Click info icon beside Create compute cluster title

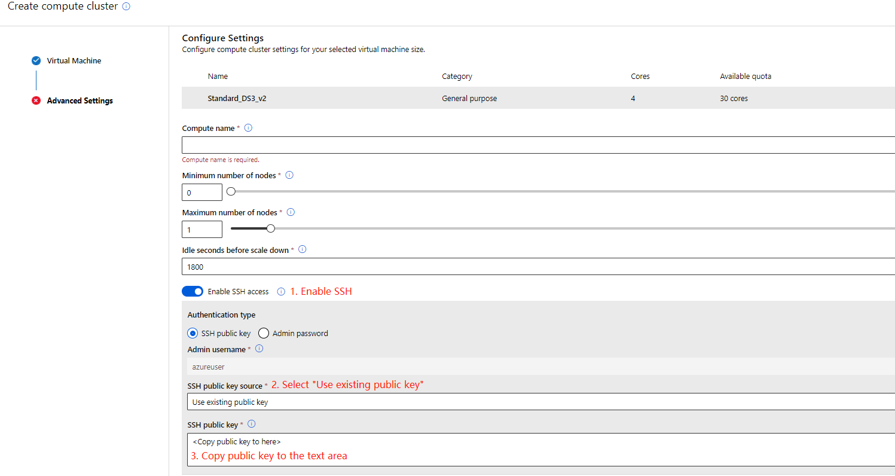coord(126,7)
